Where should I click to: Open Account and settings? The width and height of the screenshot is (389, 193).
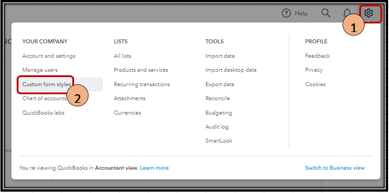tap(49, 56)
